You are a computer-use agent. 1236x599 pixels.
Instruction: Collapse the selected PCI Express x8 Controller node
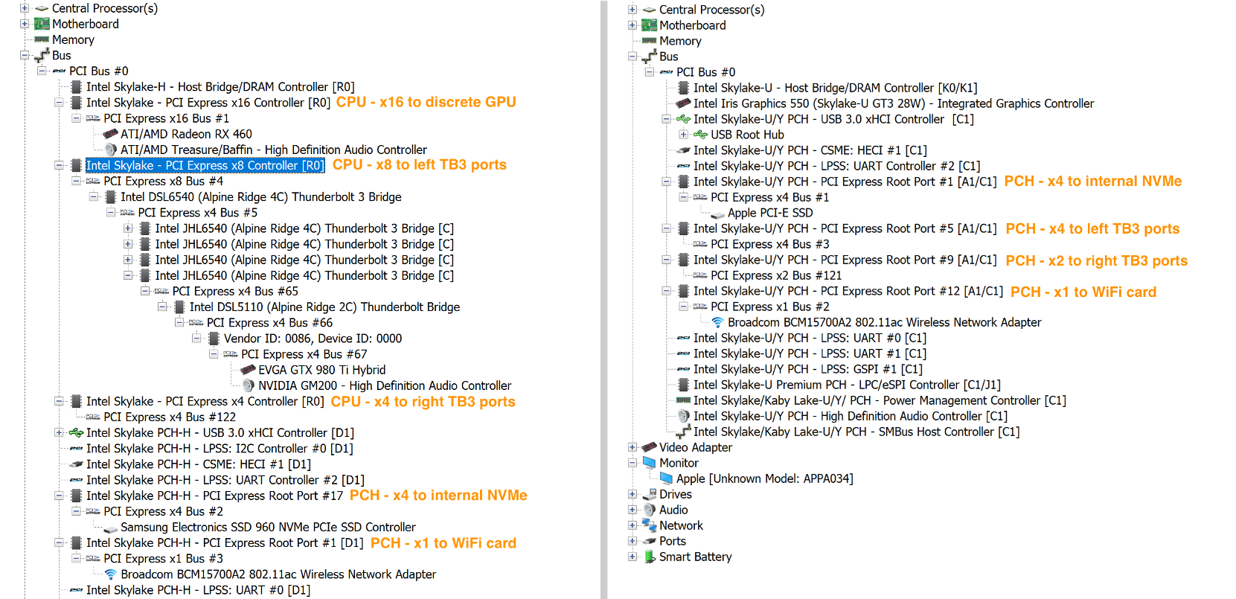(59, 165)
